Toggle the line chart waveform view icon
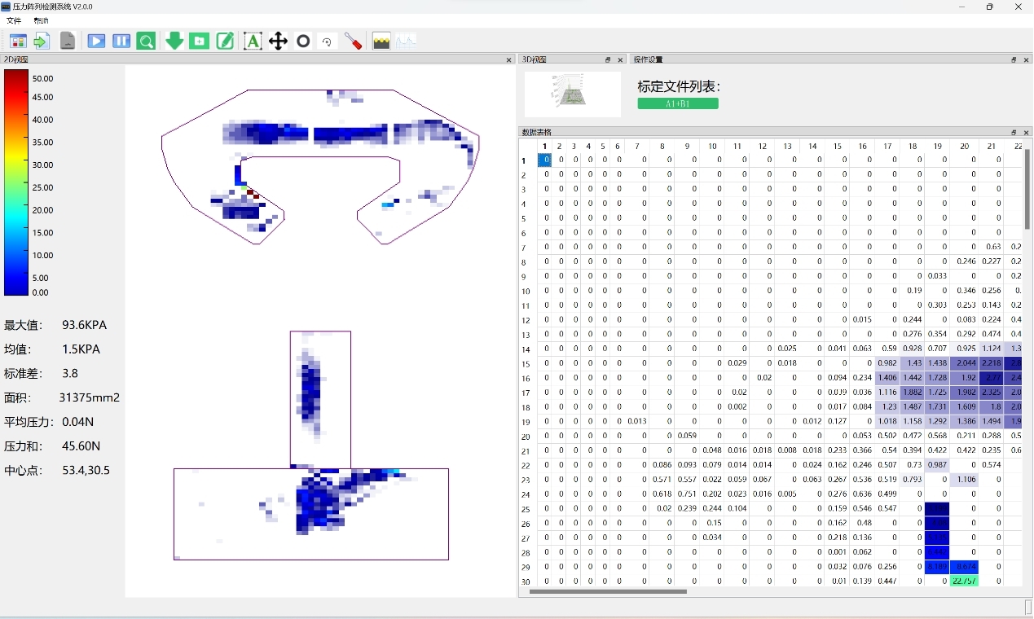Viewport: 1034px width, 619px height. (406, 41)
